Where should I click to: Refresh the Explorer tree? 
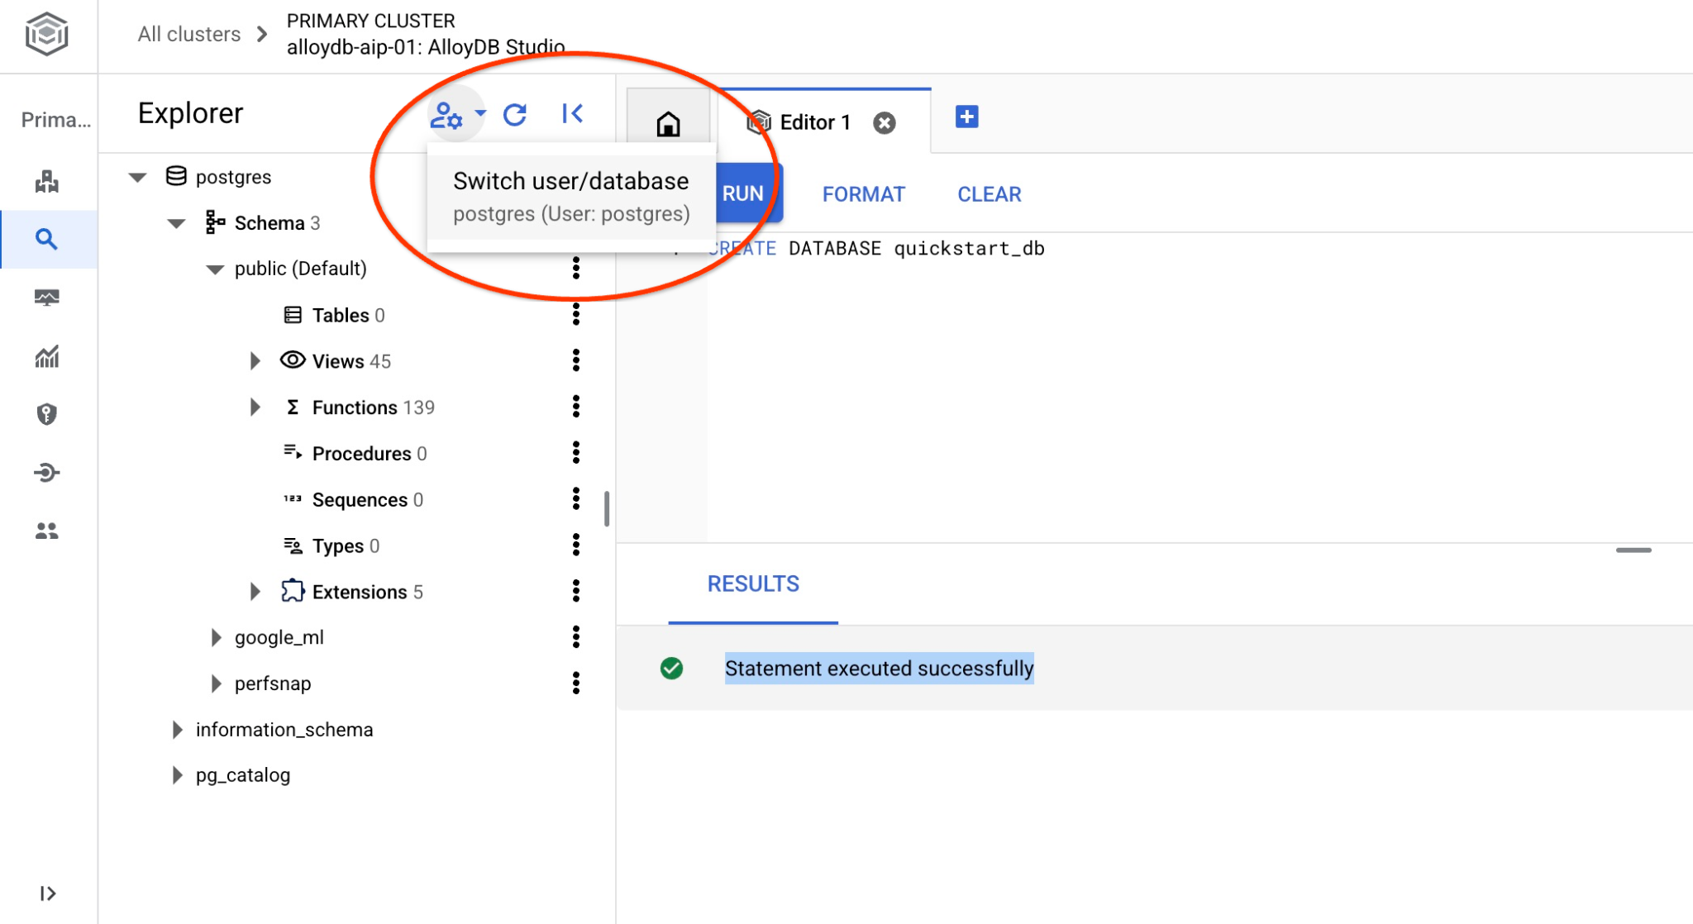click(x=514, y=115)
